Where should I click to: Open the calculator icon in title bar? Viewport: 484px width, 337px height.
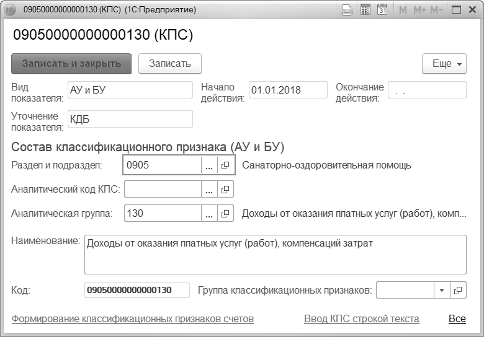coord(365,10)
